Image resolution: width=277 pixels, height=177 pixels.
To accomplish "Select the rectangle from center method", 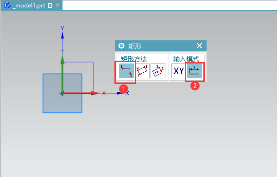I will pyautogui.click(x=158, y=71).
